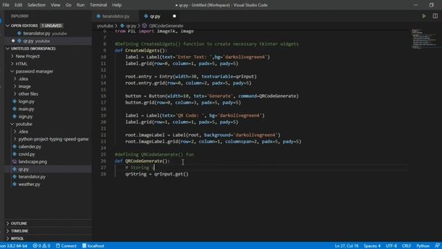The image size is (442, 249).
Task: Click the Python 3.8.2 64-bit interpreter selector
Action: pos(14,246)
